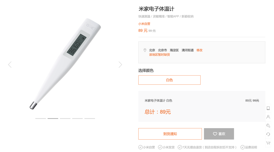Open the customer support headset icon
This screenshot has width=274, height=152.
[268, 134]
